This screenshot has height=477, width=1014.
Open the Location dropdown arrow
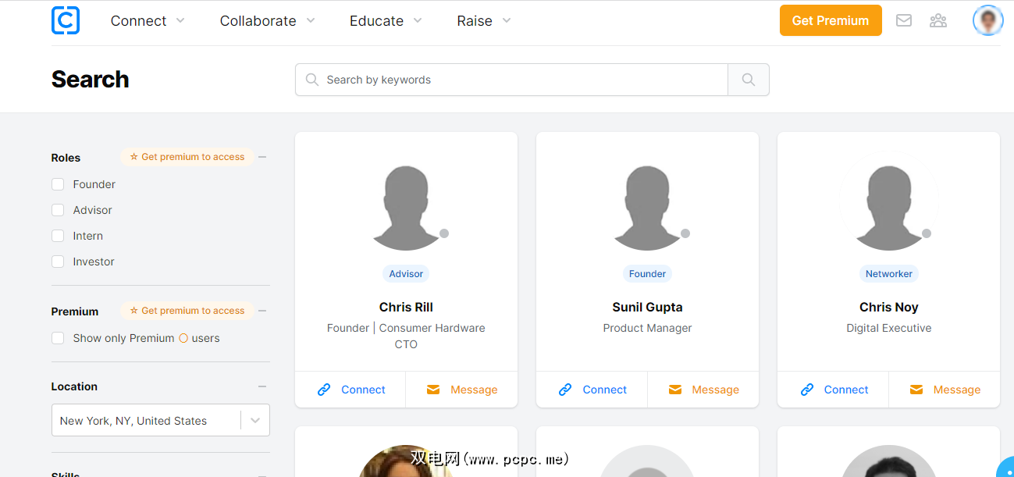point(255,420)
